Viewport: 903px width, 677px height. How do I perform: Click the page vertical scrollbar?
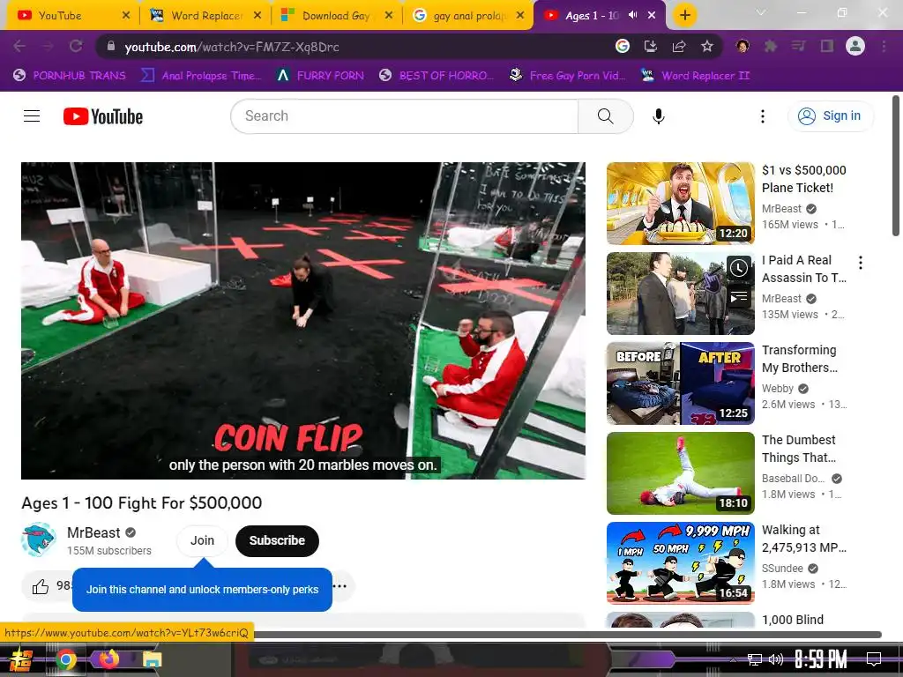(x=896, y=165)
